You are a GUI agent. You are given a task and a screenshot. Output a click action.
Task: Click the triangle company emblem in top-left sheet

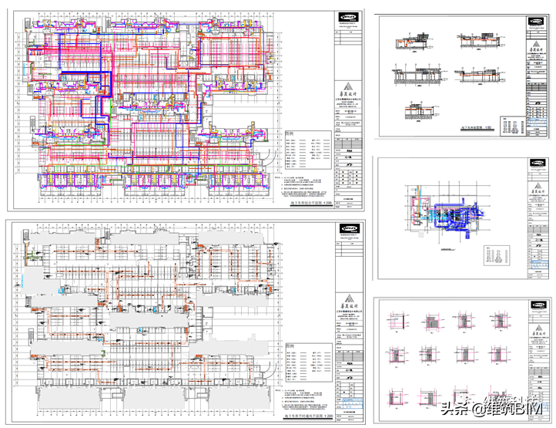(x=348, y=85)
